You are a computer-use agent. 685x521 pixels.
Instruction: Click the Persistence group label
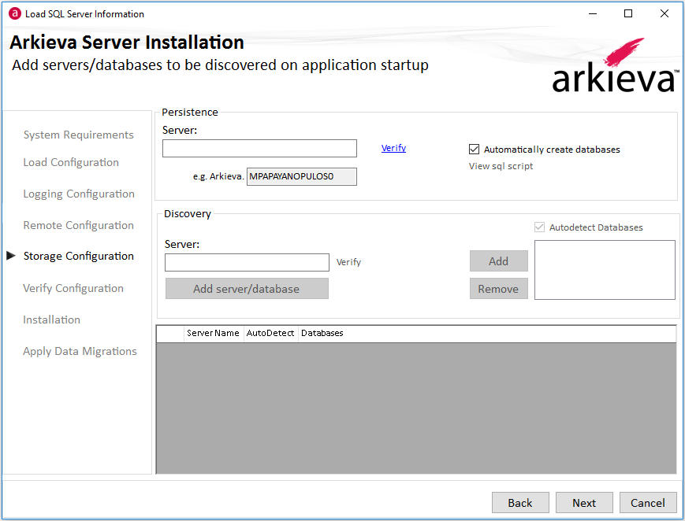coord(190,112)
